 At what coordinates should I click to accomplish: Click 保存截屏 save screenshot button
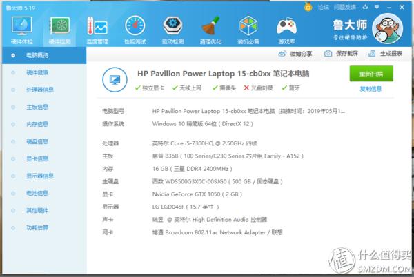pyautogui.click(x=341, y=54)
